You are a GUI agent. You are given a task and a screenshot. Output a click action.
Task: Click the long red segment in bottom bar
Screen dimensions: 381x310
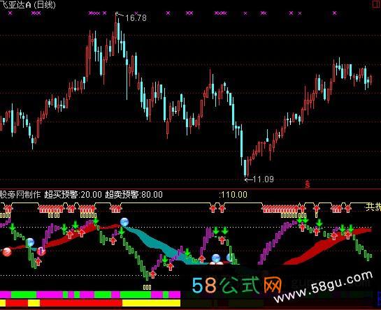(x=81, y=303)
